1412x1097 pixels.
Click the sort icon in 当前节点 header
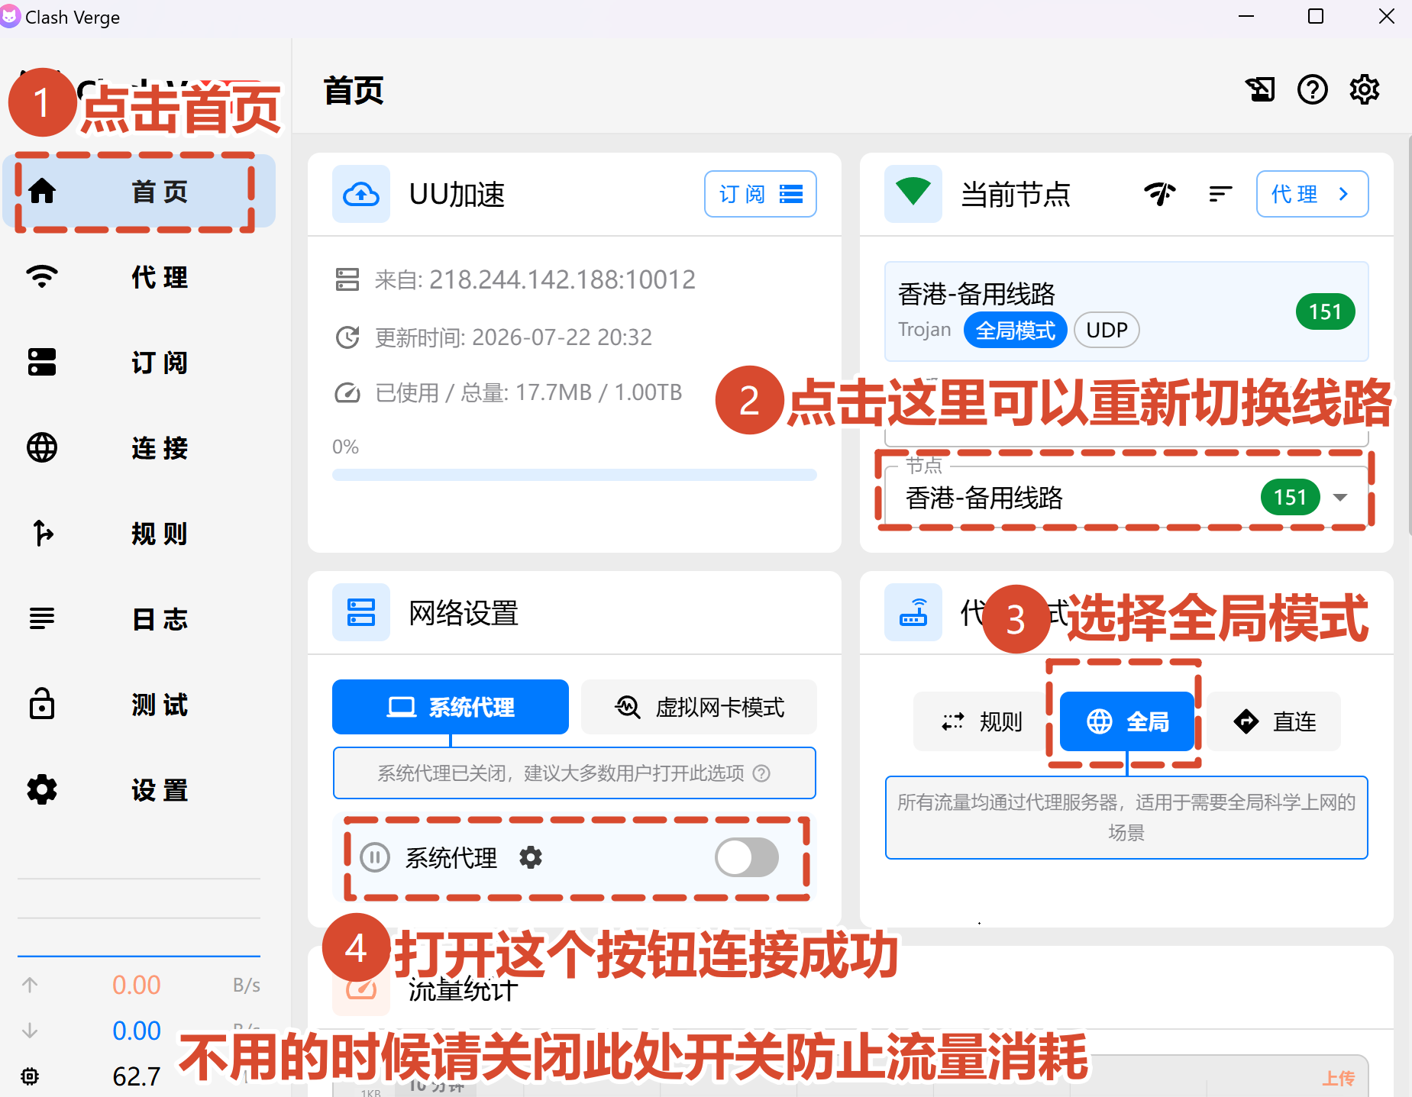coord(1220,194)
